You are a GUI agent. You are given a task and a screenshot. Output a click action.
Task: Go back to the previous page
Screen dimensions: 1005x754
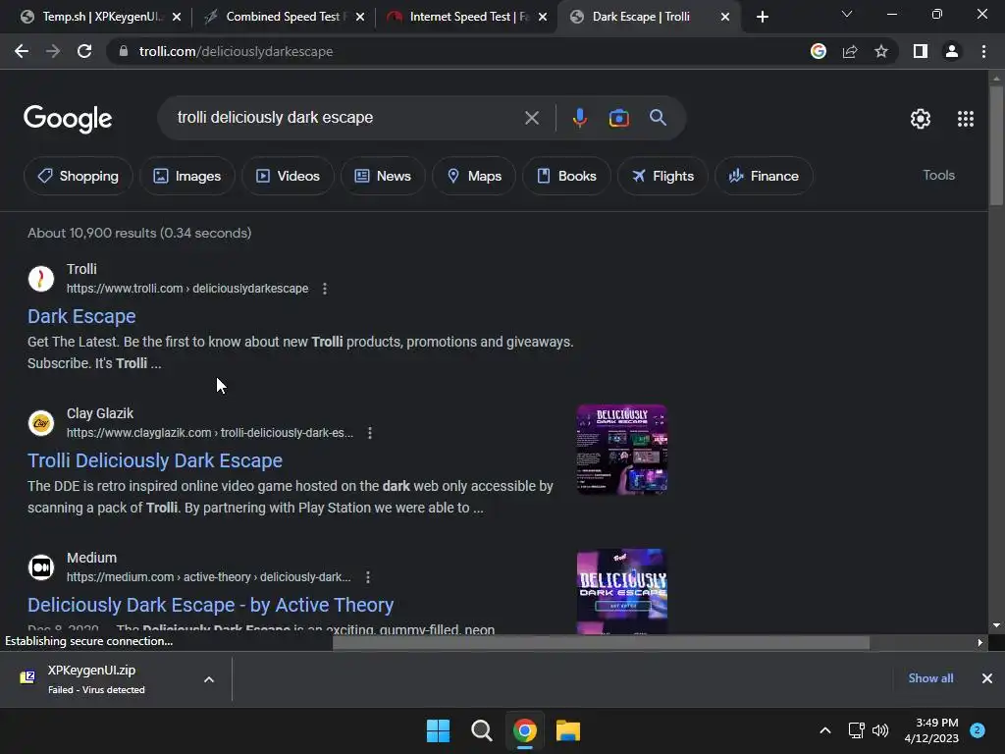[22, 51]
